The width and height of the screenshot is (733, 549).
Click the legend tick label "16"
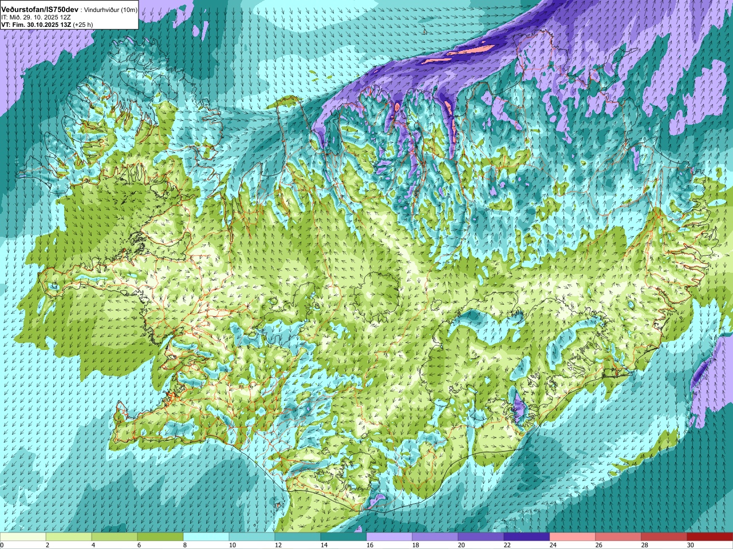coord(369,545)
